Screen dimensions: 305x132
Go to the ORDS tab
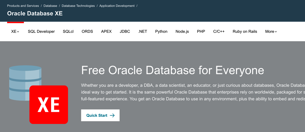click(x=87, y=31)
